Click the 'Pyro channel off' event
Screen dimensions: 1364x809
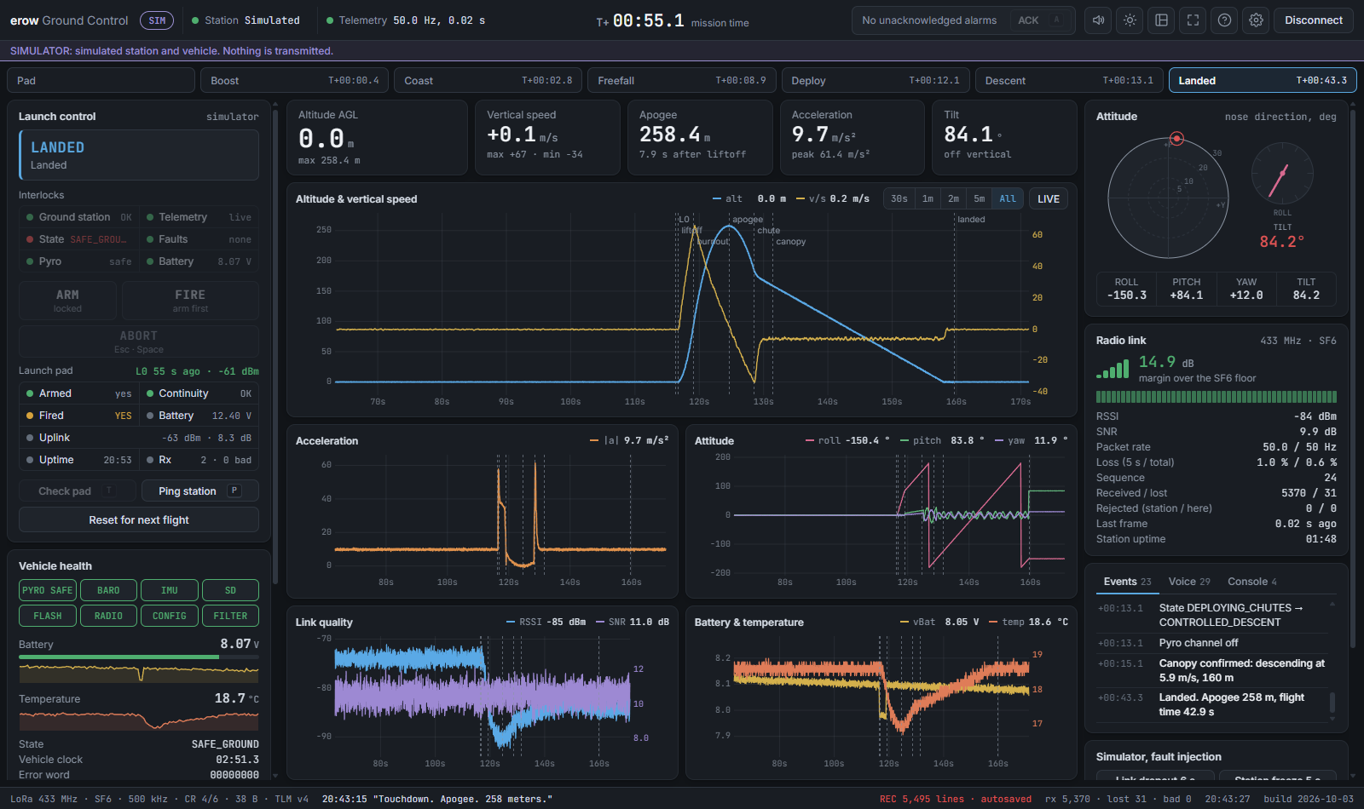click(x=1211, y=643)
